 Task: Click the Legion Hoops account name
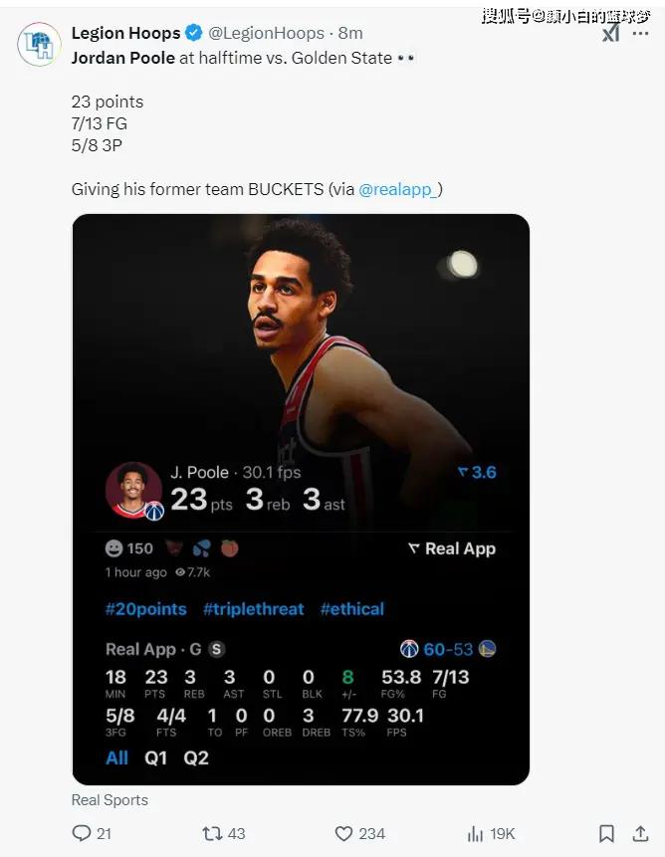point(125,33)
